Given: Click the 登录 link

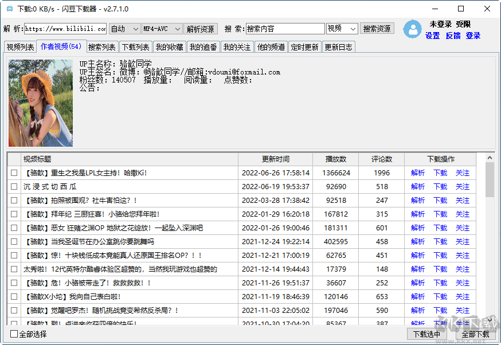Looking at the screenshot, I should [473, 36].
